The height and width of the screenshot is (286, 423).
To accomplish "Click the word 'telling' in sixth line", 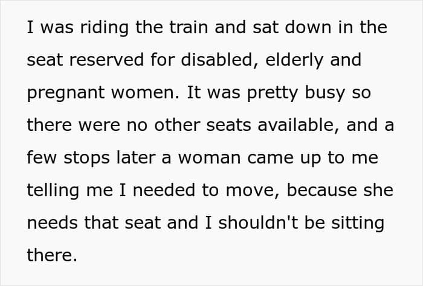I will [x=53, y=191].
